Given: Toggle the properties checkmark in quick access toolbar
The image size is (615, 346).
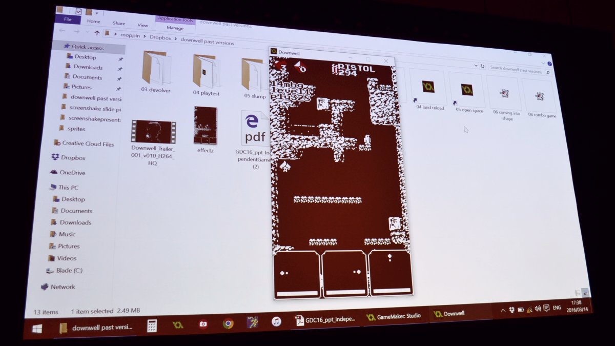Looking at the screenshot, I should (x=78, y=11).
